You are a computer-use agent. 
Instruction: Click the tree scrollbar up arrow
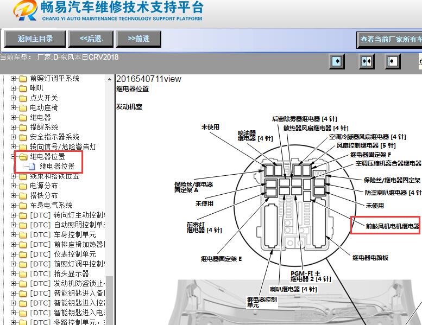click(109, 79)
